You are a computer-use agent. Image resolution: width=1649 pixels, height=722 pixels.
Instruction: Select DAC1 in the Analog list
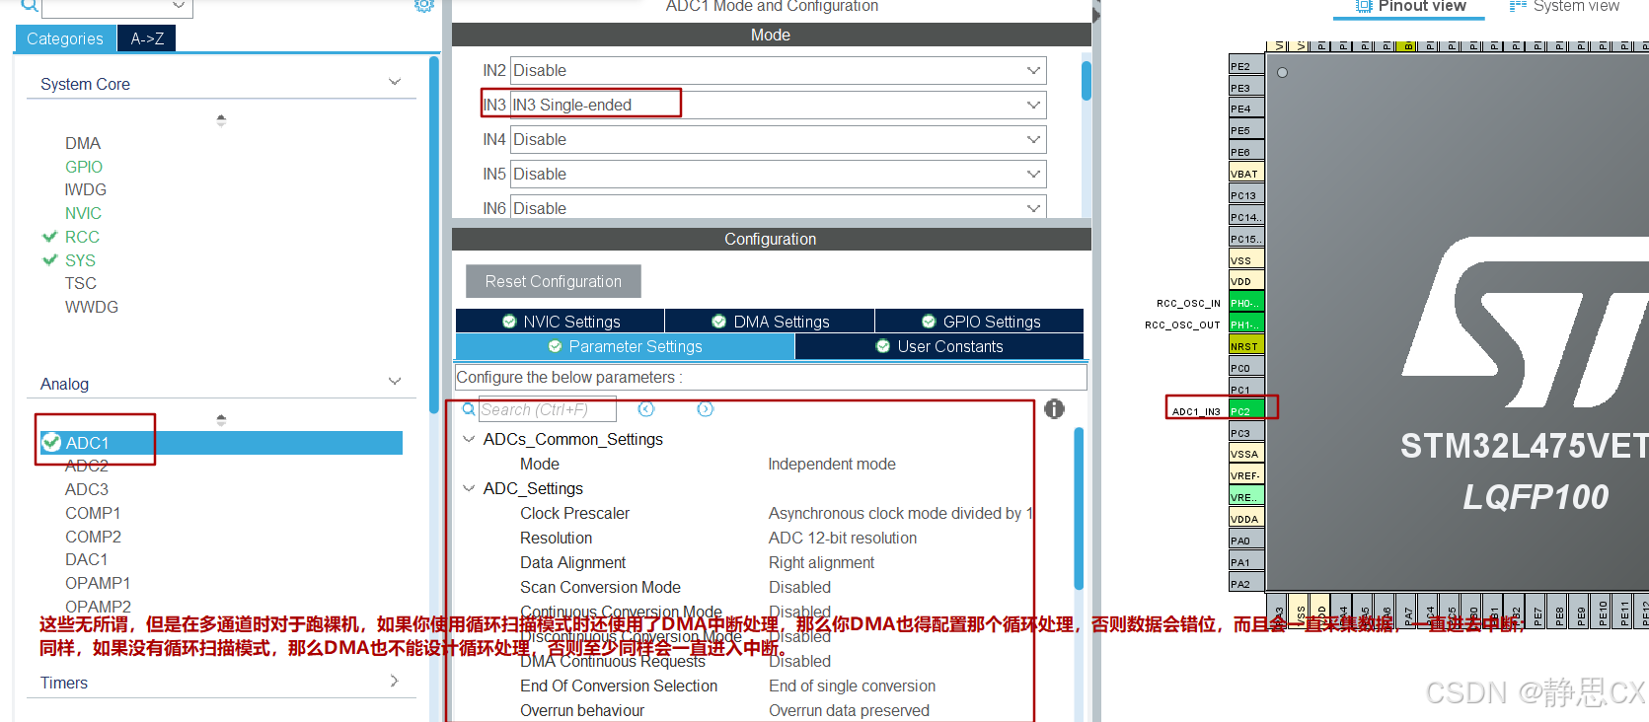tap(87, 559)
